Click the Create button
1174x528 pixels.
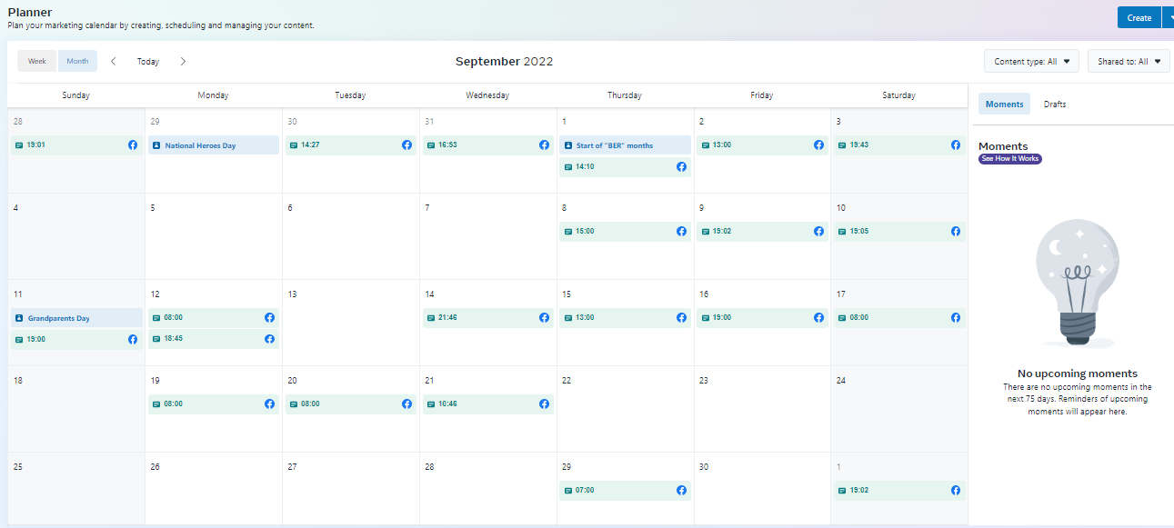click(1139, 17)
